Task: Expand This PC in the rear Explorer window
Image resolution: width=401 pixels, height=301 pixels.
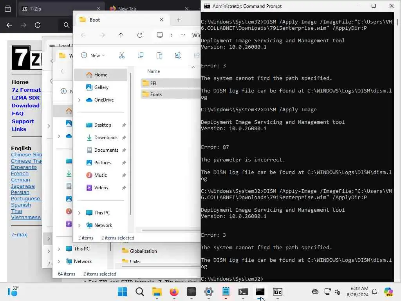Action: pyautogui.click(x=59, y=249)
